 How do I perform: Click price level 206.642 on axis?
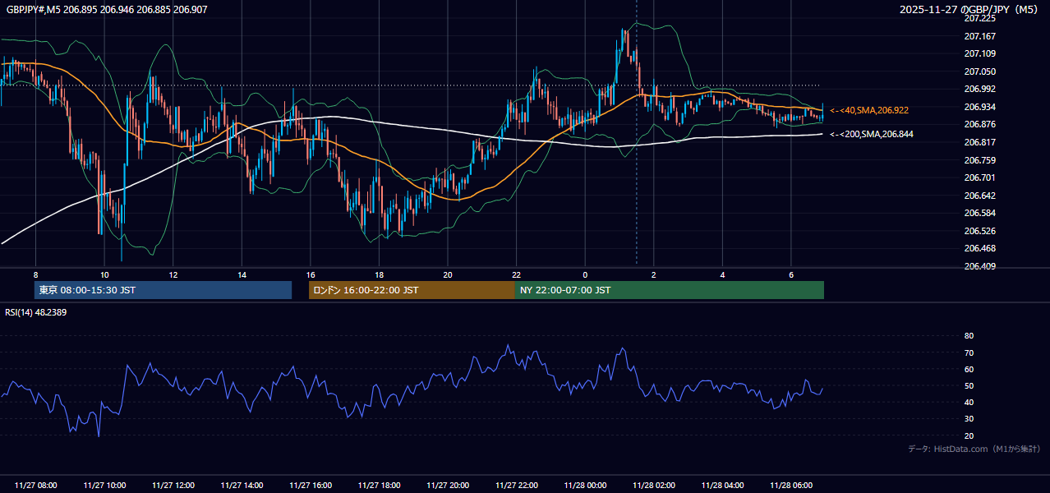(x=979, y=196)
